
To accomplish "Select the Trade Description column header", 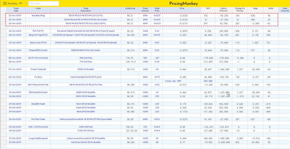I will pyautogui.click(x=86, y=10).
